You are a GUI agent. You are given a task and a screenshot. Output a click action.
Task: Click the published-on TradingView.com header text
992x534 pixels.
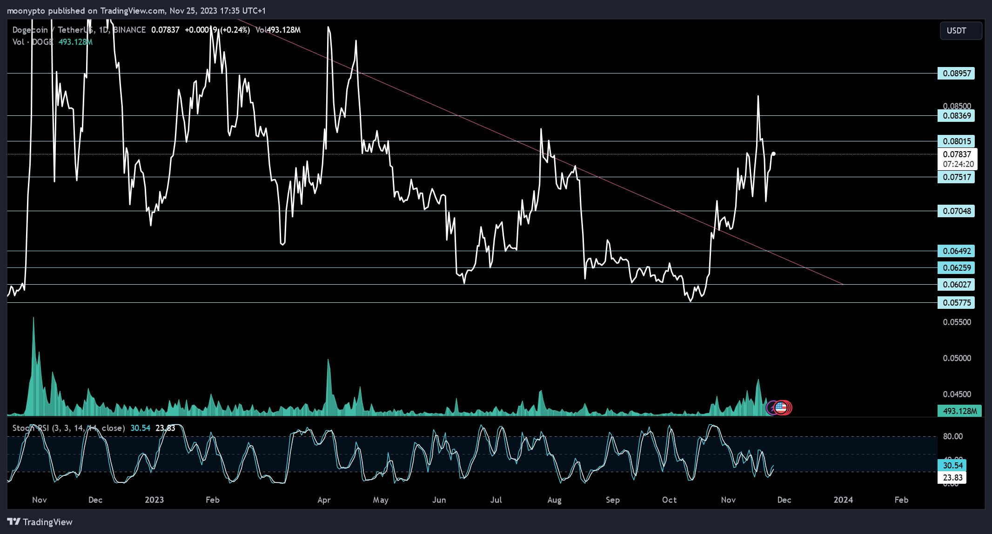tap(135, 11)
